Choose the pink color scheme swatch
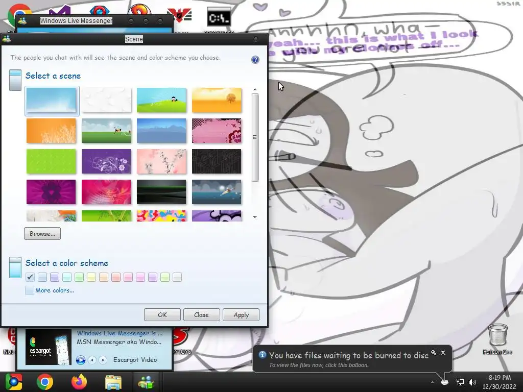The width and height of the screenshot is (523, 392). (128, 277)
